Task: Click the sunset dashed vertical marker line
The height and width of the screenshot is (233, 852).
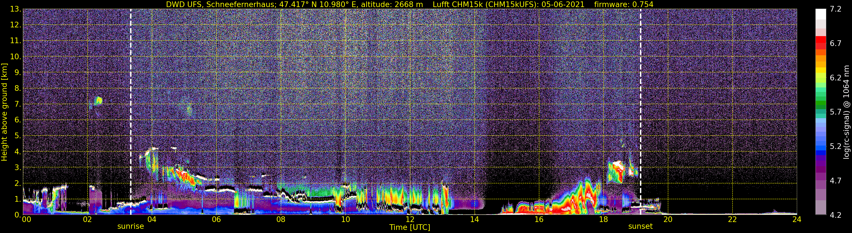Action: [x=640, y=111]
